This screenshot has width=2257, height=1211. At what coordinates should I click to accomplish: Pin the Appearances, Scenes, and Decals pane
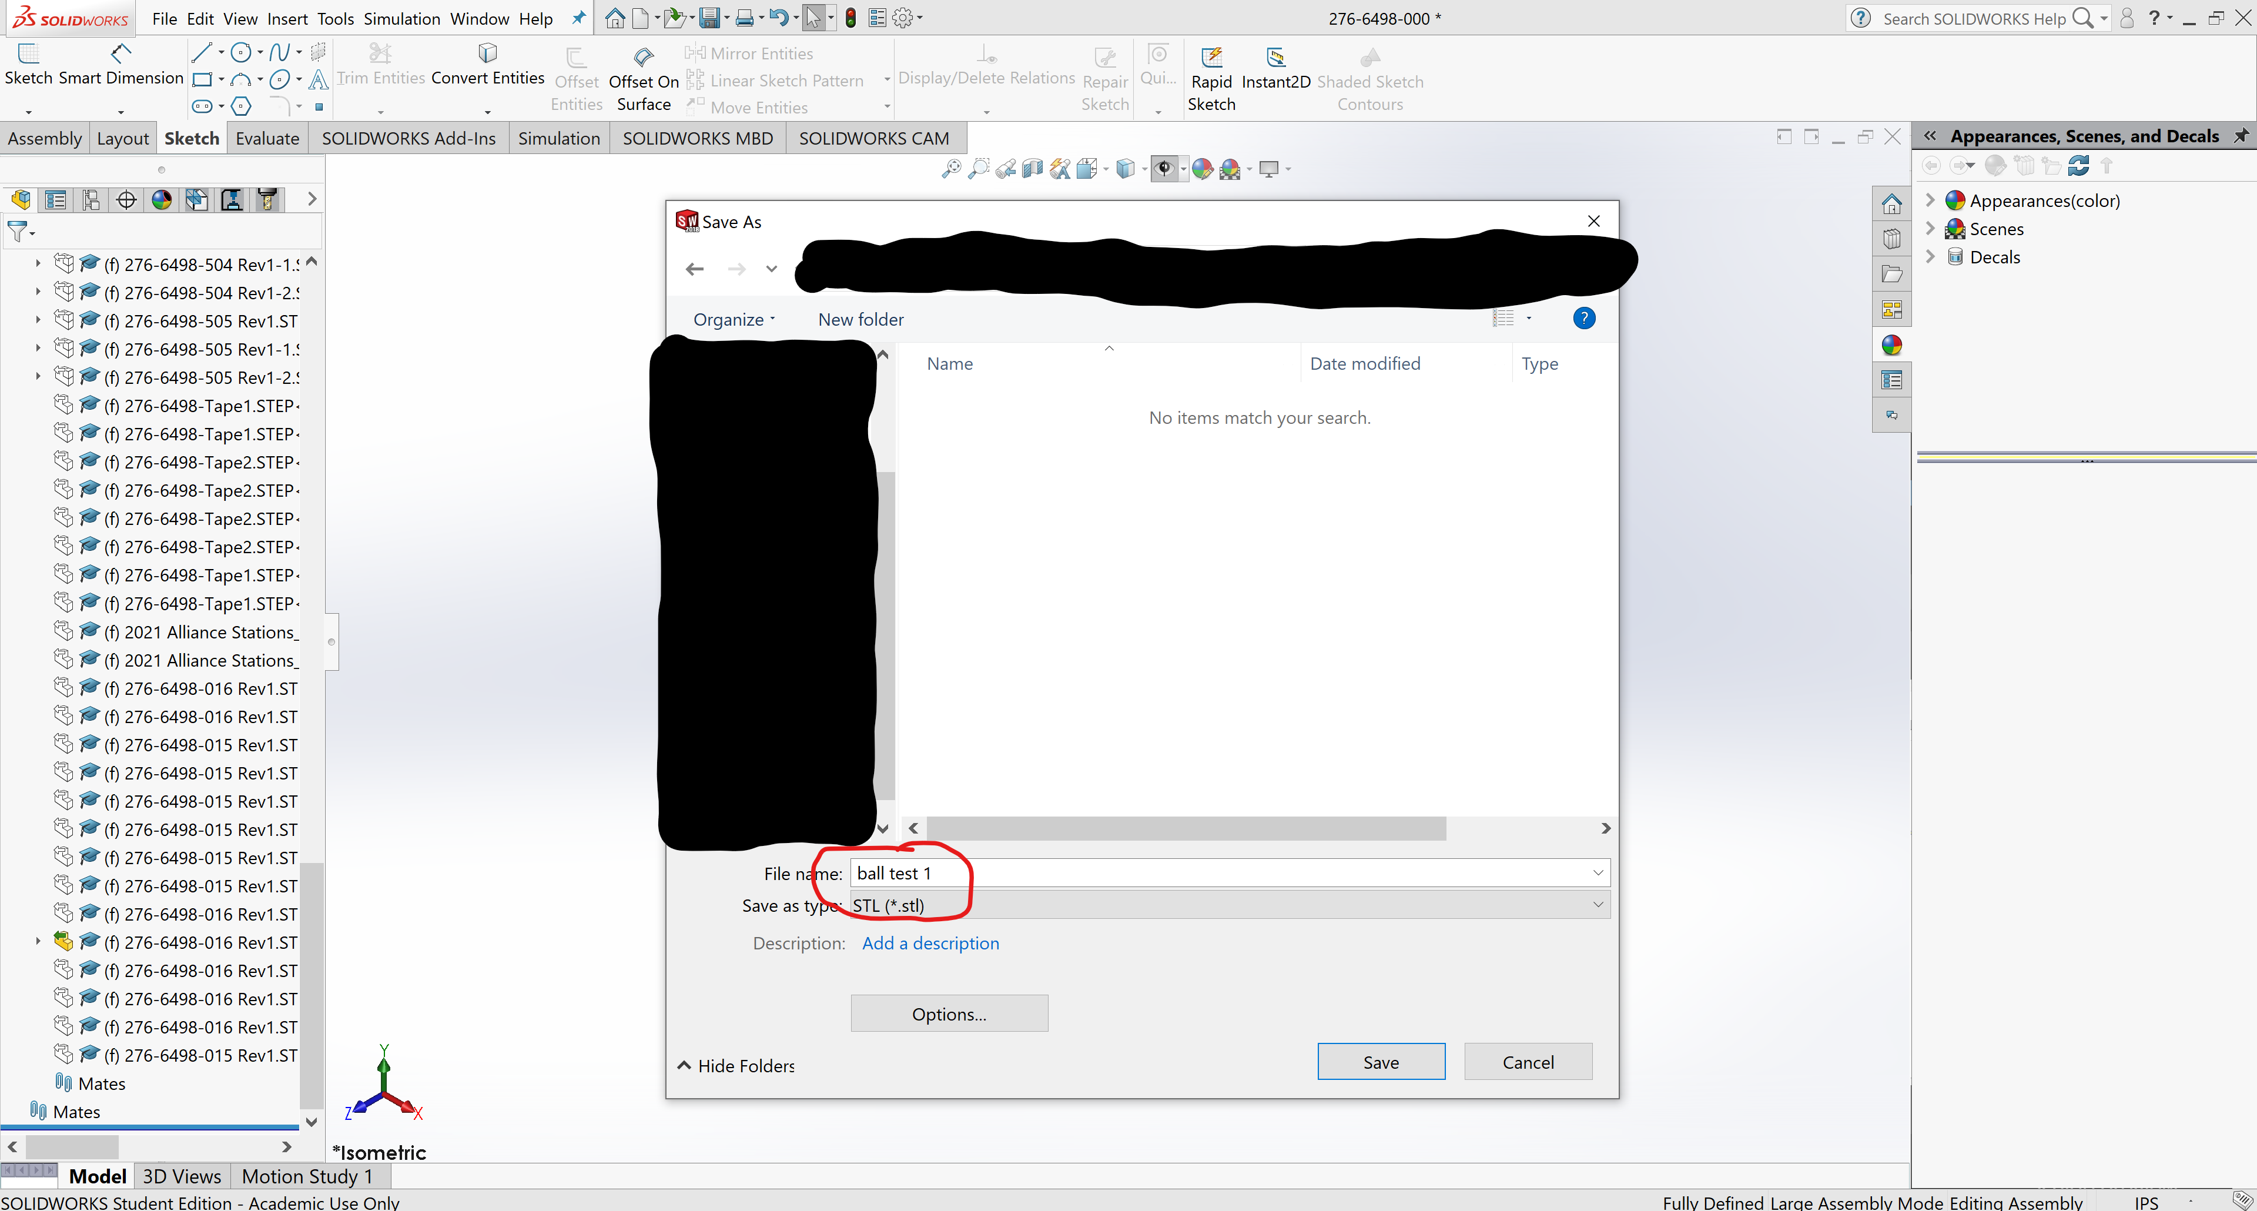[2242, 136]
